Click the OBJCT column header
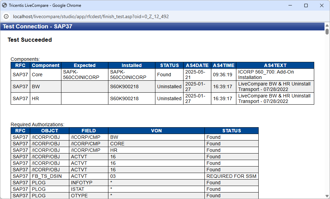 [49, 131]
